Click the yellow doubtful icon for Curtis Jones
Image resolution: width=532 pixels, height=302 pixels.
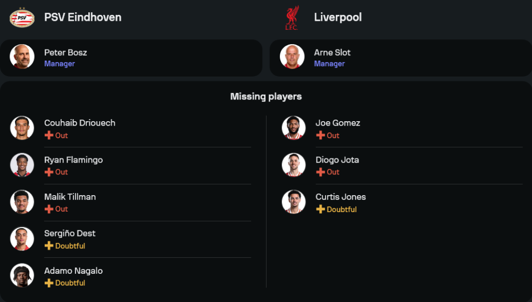click(x=320, y=209)
